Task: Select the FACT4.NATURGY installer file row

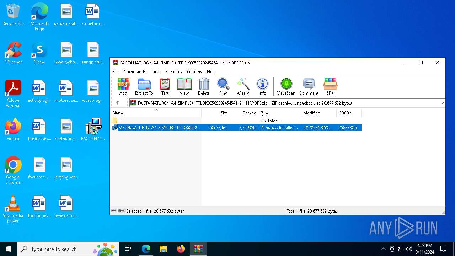Action: [236, 128]
